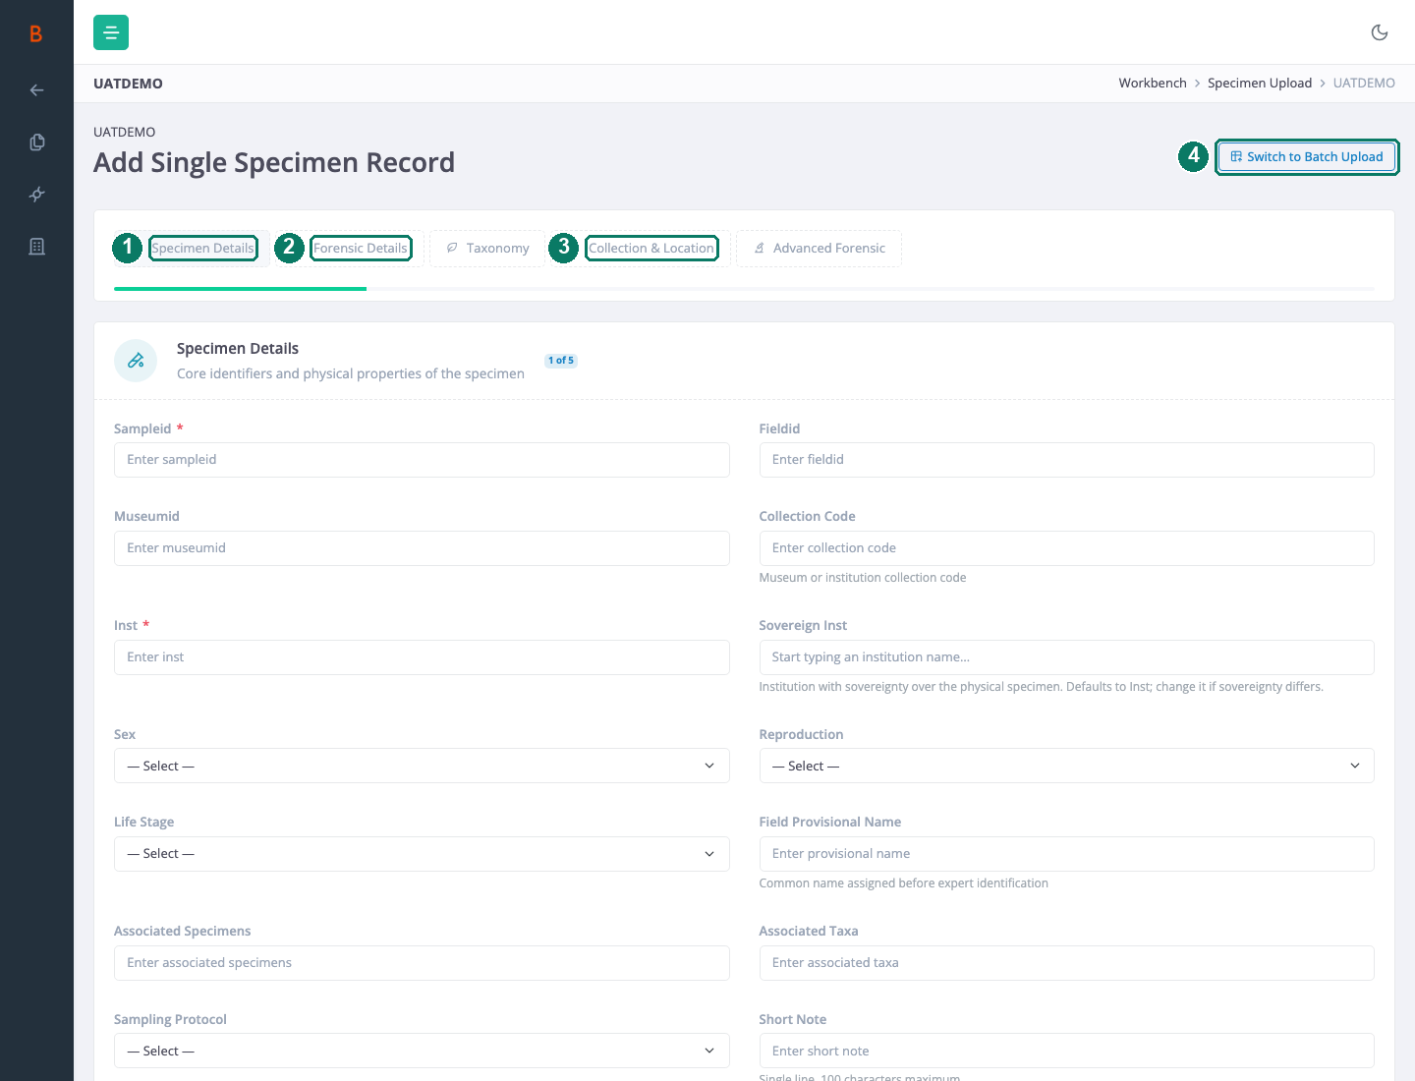Viewport: 1415px width, 1081px height.
Task: Open the Reproduction dropdown
Action: (x=1066, y=766)
